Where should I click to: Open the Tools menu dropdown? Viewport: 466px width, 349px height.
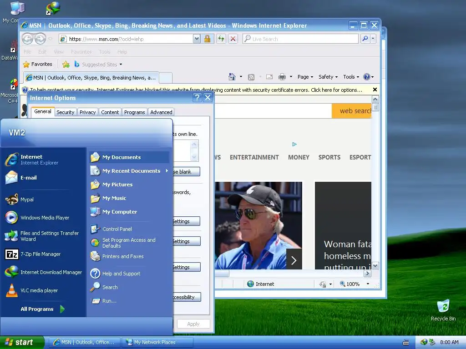(351, 77)
